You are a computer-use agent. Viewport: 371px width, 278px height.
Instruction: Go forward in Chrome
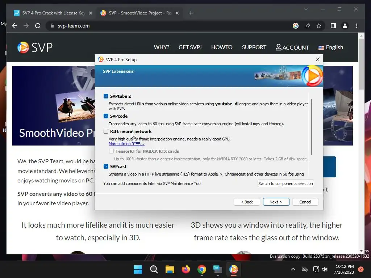26,26
